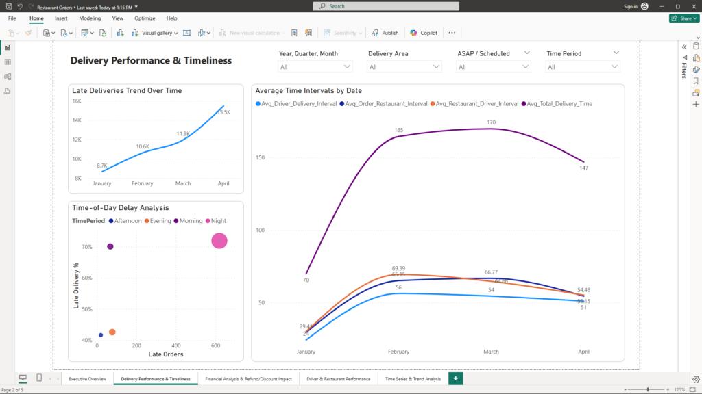This screenshot has height=394, width=702.
Task: Open the Model view icon
Action: click(x=8, y=77)
